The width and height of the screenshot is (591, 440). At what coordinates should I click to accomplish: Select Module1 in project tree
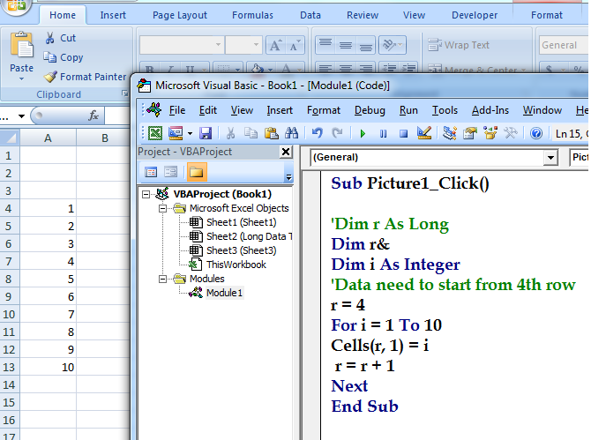pos(224,293)
